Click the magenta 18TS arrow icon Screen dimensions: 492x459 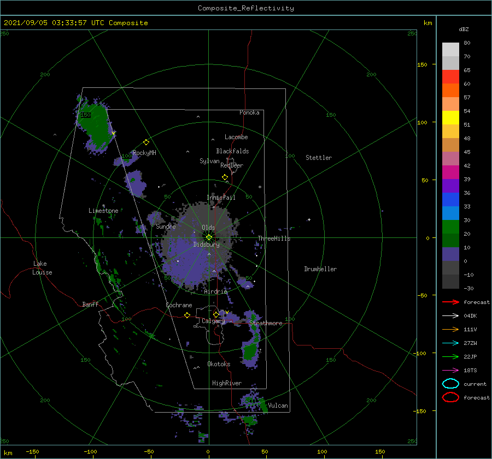pos(450,371)
